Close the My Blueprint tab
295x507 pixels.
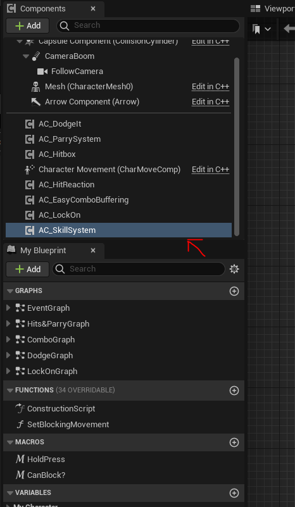(93, 251)
